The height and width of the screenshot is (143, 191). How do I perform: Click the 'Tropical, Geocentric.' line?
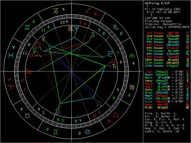[x=164, y=24]
